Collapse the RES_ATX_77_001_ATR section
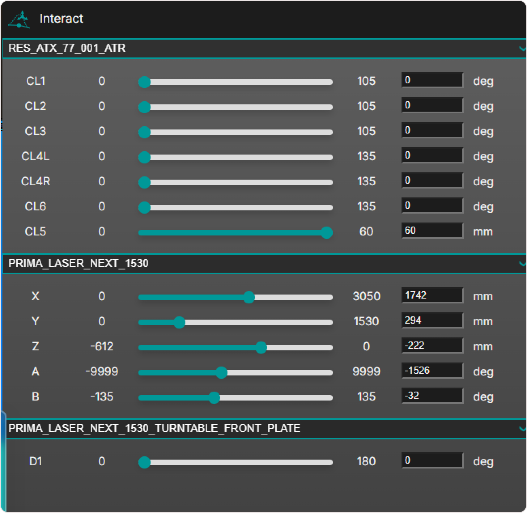The image size is (527, 513). (x=521, y=49)
